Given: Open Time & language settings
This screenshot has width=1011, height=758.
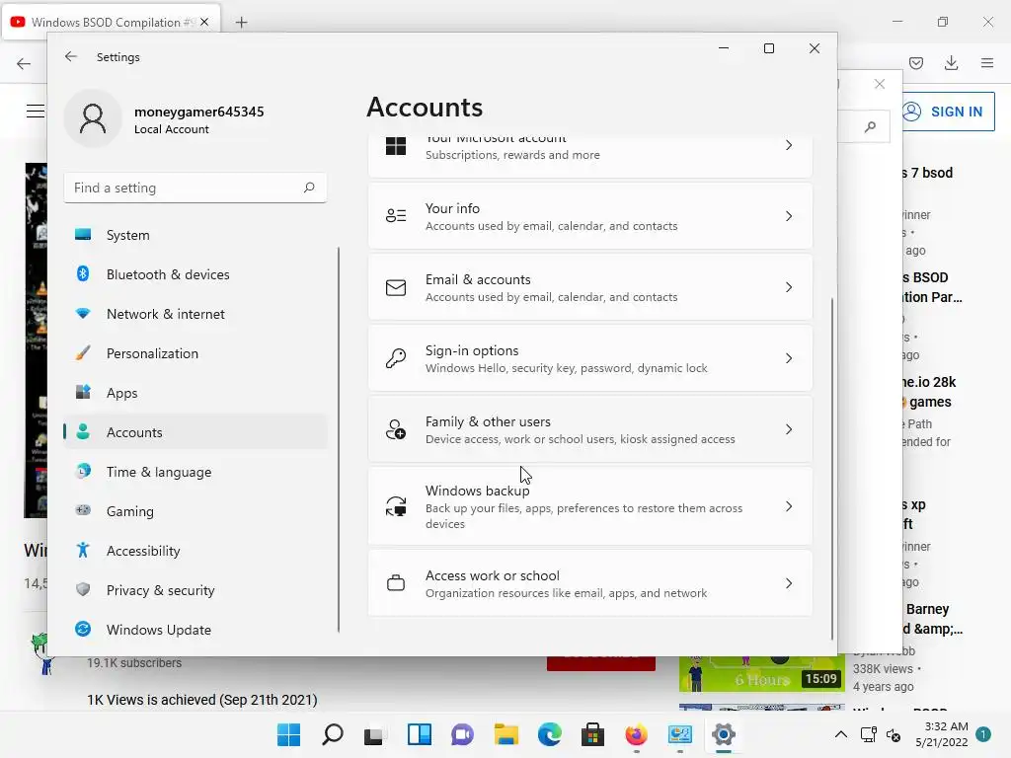Looking at the screenshot, I should click(x=195, y=471).
